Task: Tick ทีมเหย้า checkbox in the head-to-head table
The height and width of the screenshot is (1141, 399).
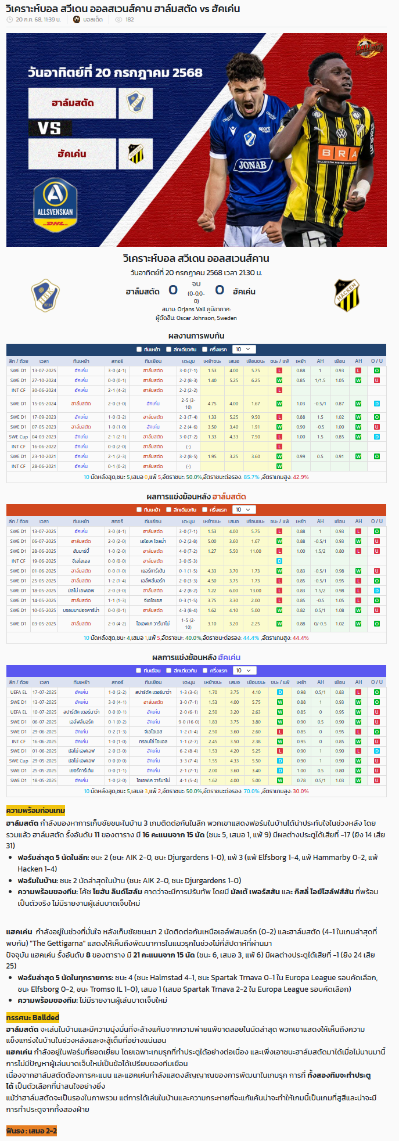Action: coord(139,350)
